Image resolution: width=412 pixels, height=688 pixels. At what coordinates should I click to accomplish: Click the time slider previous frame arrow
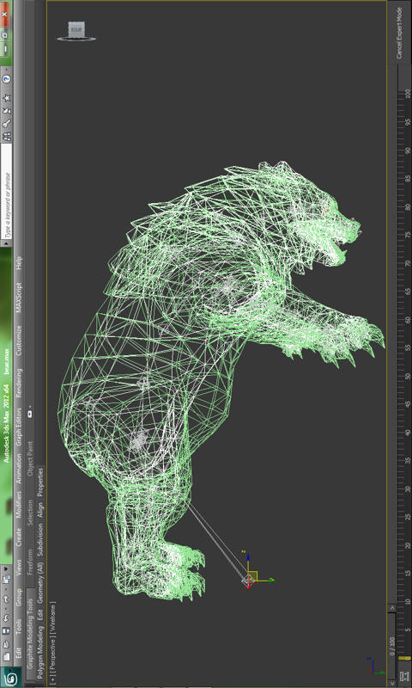393,684
